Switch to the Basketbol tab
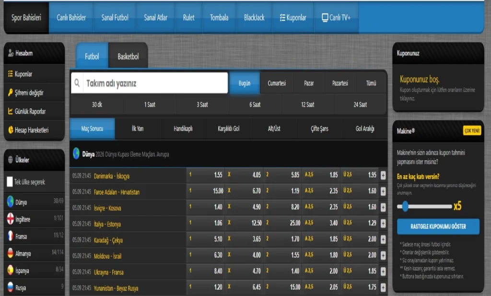This screenshot has height=296, width=491. click(x=128, y=57)
